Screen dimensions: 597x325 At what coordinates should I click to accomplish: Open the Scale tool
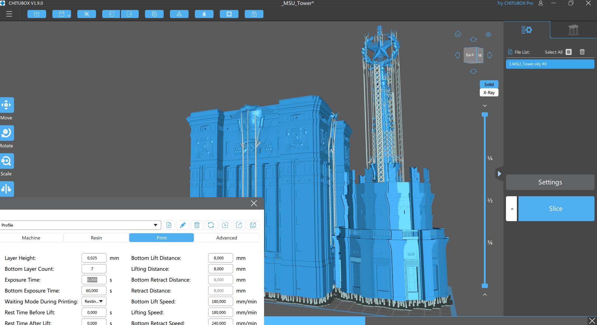(x=7, y=161)
